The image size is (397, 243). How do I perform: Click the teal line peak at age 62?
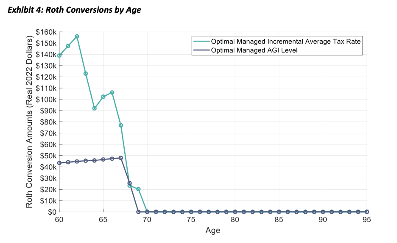tap(77, 36)
